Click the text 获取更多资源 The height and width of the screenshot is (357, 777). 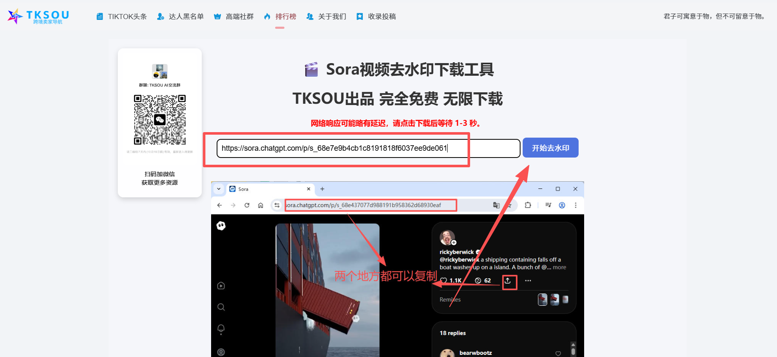tap(160, 183)
